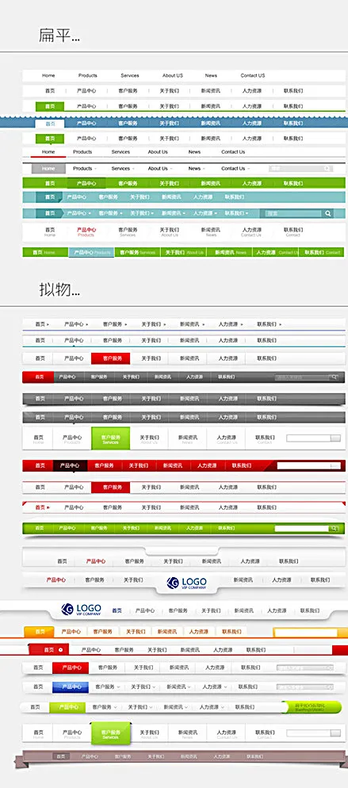Click search icon on dark grey bar with red 首页

point(334,377)
